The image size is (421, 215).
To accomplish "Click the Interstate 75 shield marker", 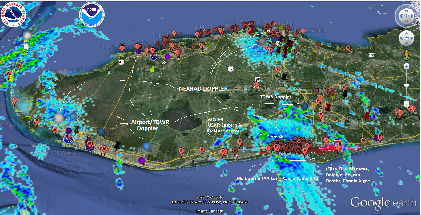I will tap(153, 57).
